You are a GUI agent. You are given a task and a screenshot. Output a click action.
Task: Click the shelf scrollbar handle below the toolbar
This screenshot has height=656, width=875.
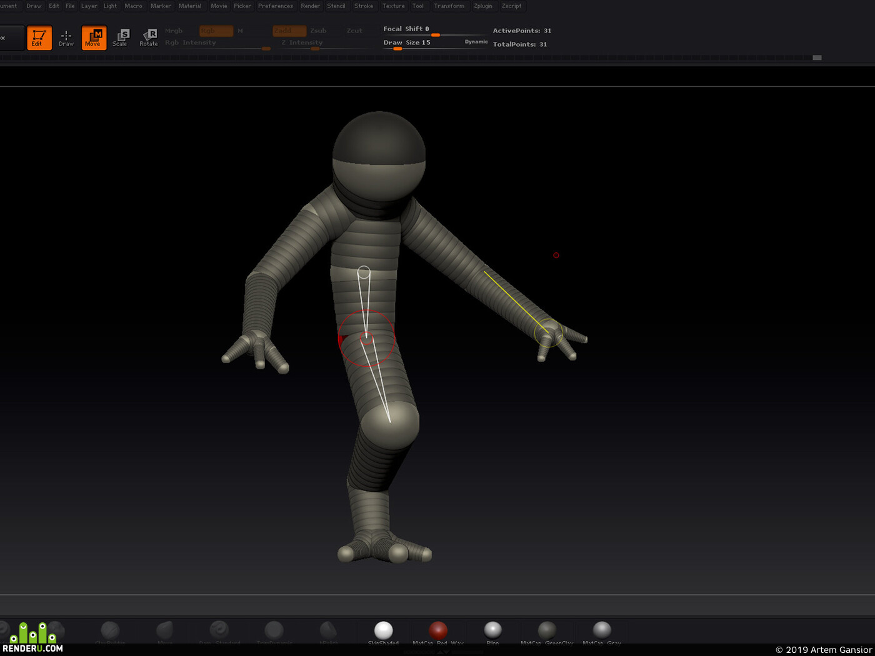(x=817, y=57)
